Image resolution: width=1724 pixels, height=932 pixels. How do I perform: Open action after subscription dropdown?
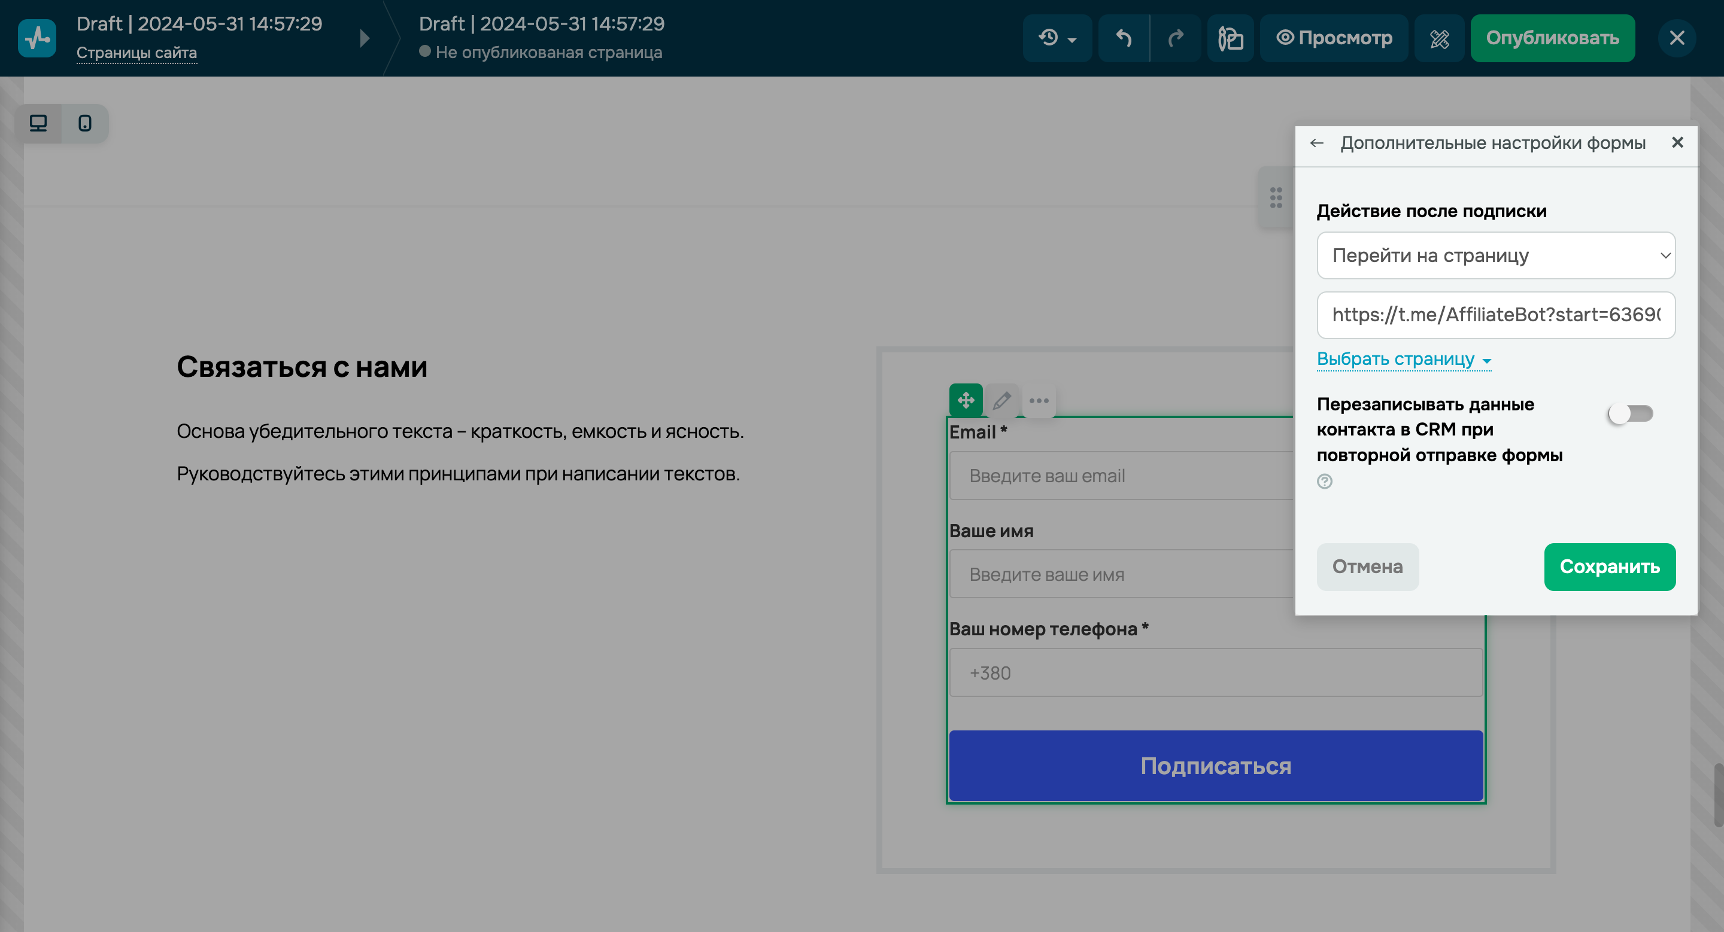[1496, 255]
